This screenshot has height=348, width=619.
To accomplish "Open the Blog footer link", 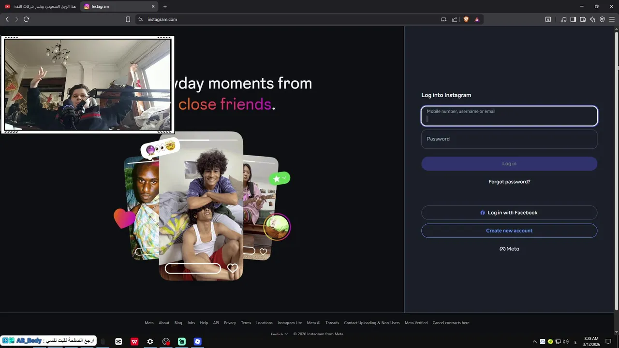I will pyautogui.click(x=178, y=323).
